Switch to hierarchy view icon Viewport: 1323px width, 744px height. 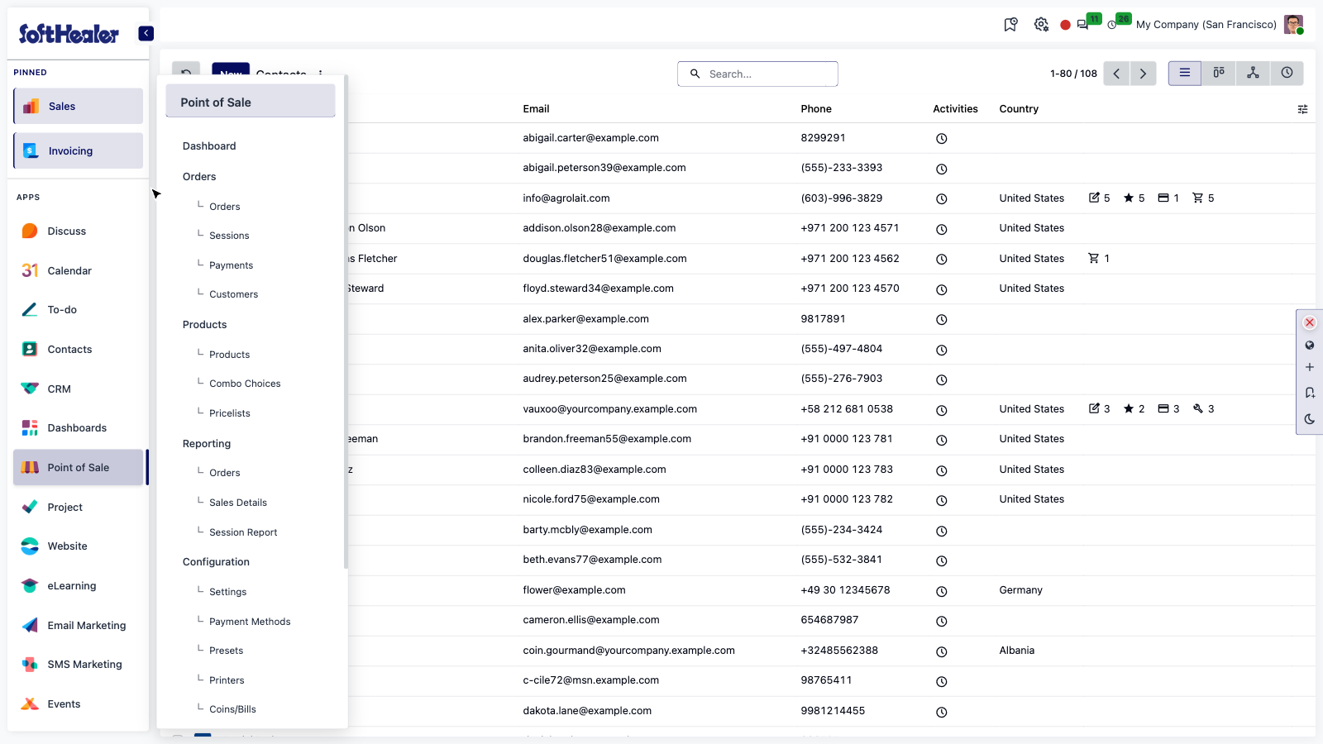(1253, 73)
